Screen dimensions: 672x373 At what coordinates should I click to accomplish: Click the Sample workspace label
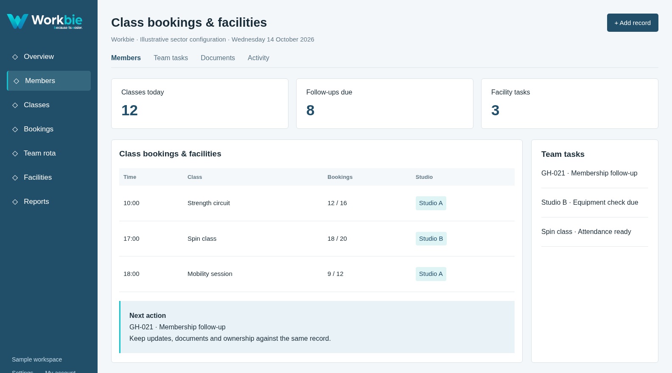click(x=37, y=359)
